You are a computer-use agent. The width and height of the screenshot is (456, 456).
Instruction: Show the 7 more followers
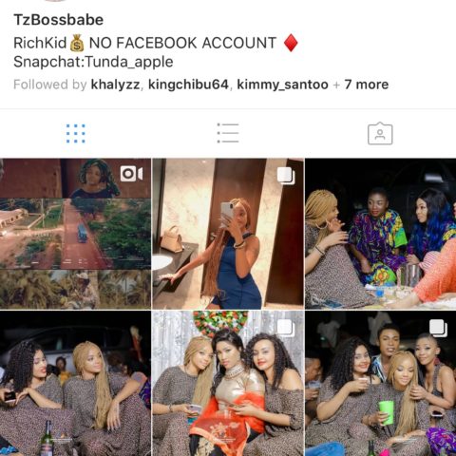pyautogui.click(x=367, y=85)
